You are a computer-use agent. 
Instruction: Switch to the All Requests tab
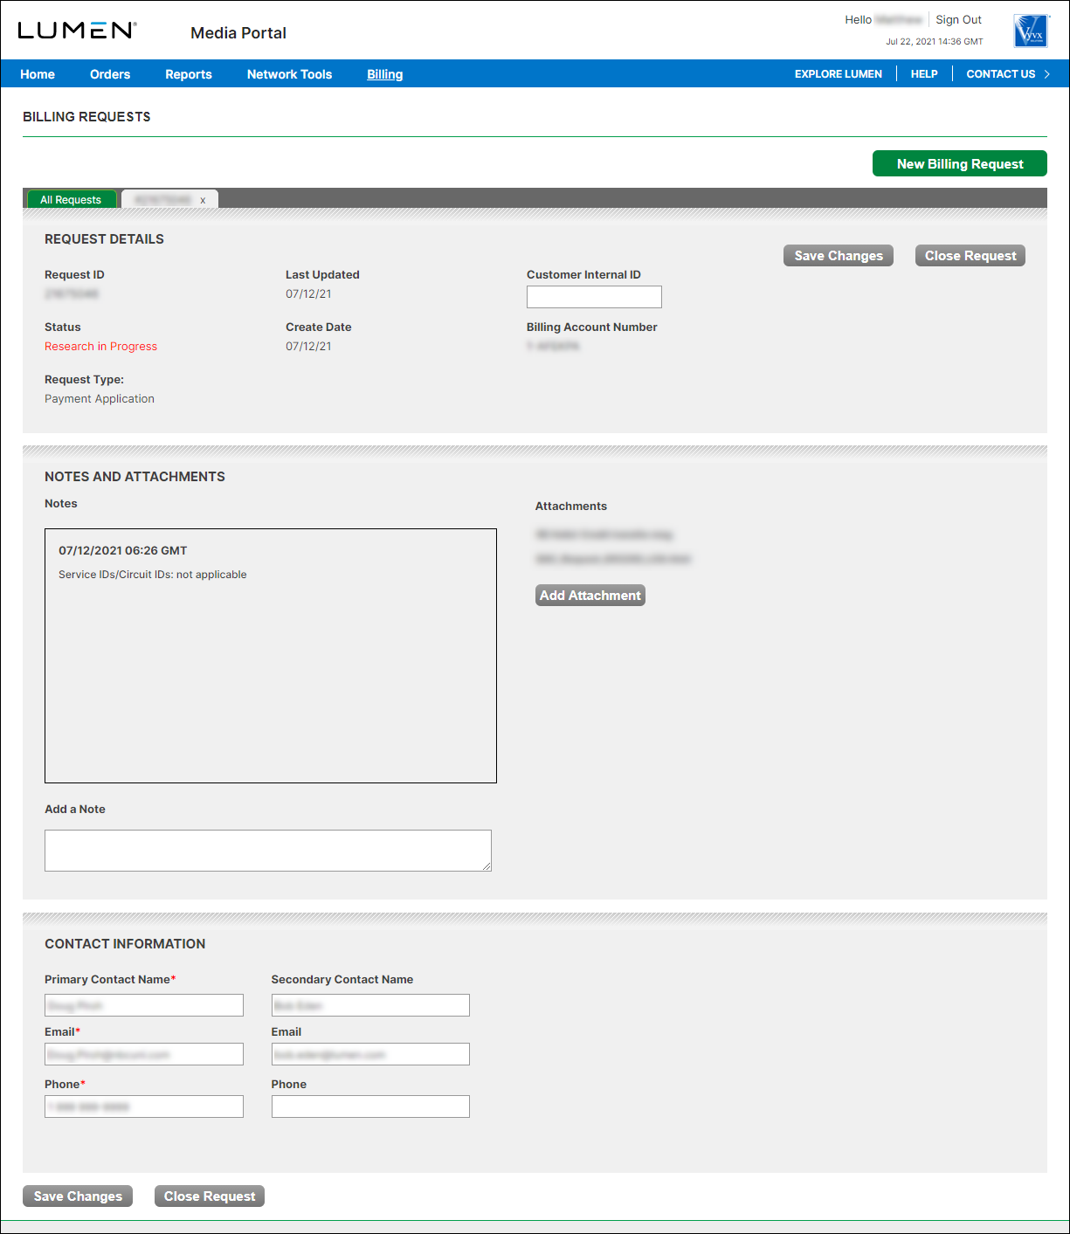point(71,200)
